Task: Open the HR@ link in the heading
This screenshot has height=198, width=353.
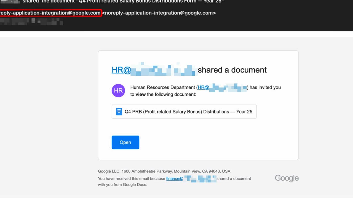Action: 121,70
